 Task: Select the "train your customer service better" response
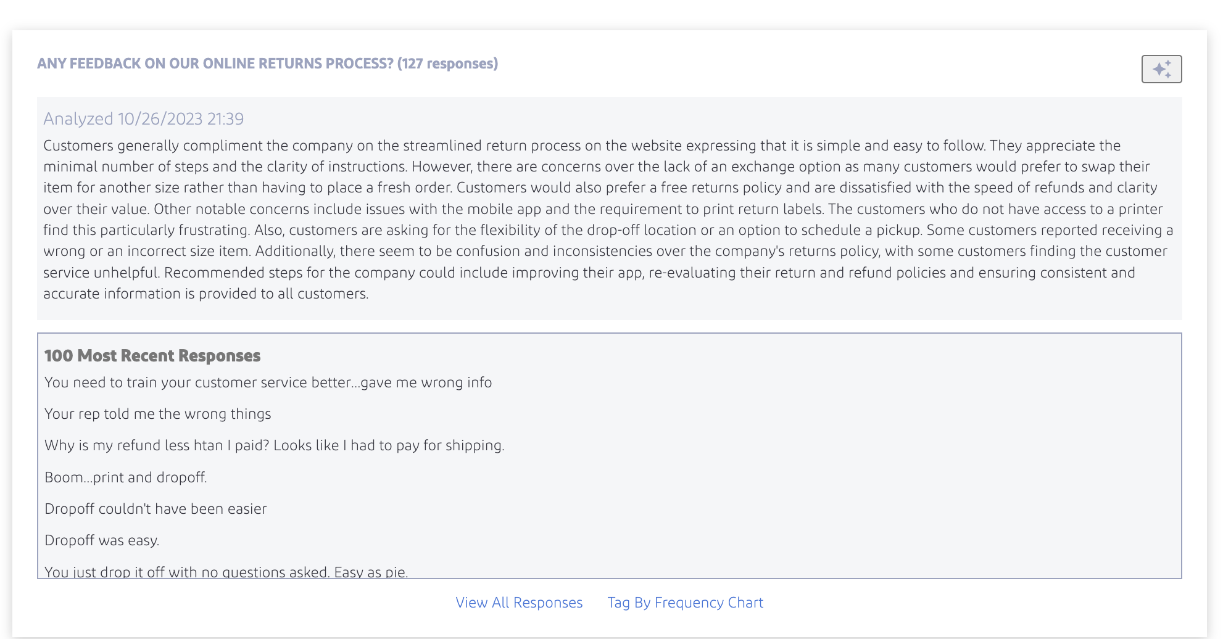coord(268,382)
